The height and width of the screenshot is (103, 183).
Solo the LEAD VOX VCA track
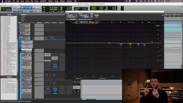click(24, 51)
